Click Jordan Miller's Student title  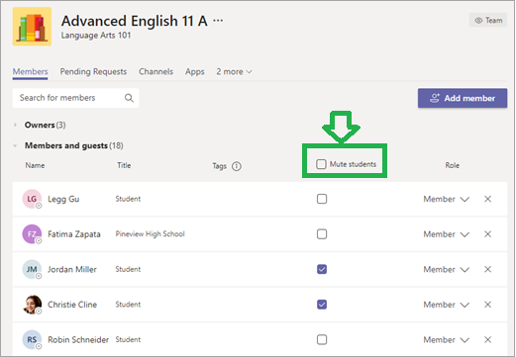point(128,269)
